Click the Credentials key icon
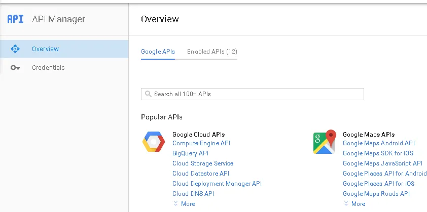 tap(15, 68)
